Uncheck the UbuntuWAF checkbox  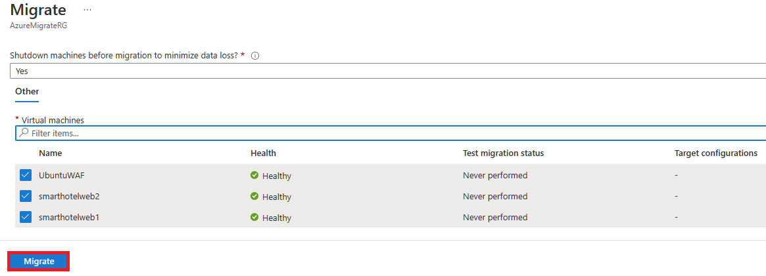pyautogui.click(x=26, y=175)
